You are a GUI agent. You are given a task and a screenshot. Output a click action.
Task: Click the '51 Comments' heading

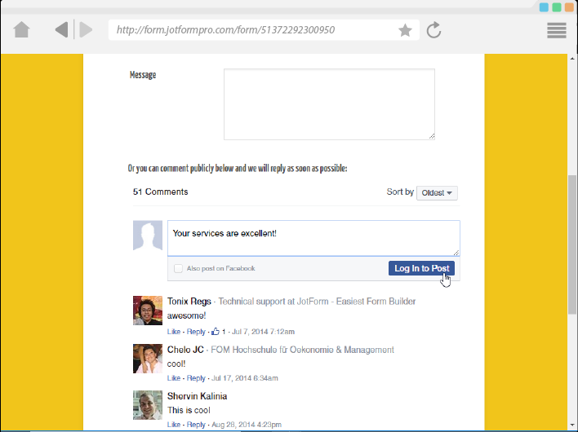point(160,192)
